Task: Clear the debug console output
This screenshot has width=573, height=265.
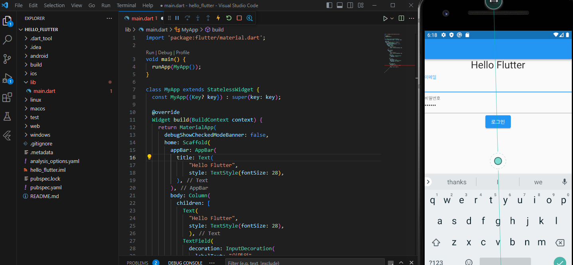Action: [x=391, y=263]
